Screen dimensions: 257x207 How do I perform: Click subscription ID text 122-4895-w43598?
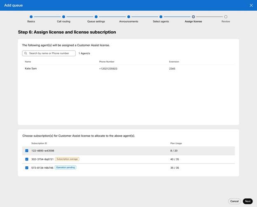42,151
